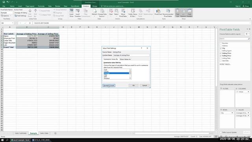Collapse the ribbon with the arrow
This screenshot has height=142, width=252.
coord(250,19)
